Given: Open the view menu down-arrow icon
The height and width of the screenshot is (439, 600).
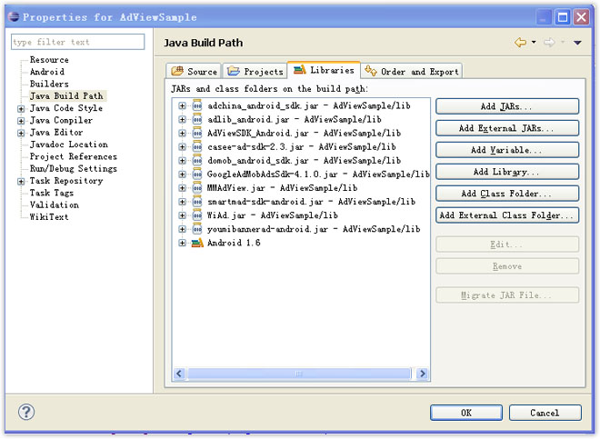Looking at the screenshot, I should (x=577, y=43).
